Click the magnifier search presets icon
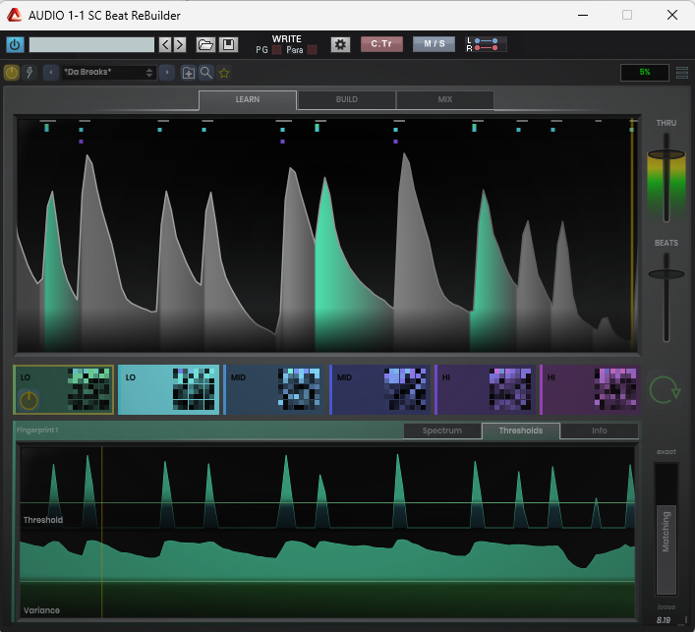 (x=206, y=73)
